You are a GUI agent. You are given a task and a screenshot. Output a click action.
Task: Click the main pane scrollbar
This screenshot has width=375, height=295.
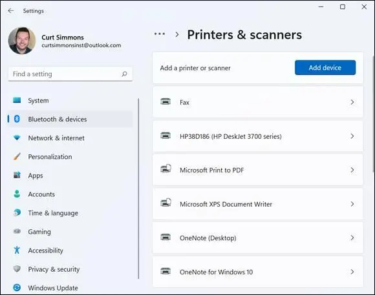click(373, 114)
